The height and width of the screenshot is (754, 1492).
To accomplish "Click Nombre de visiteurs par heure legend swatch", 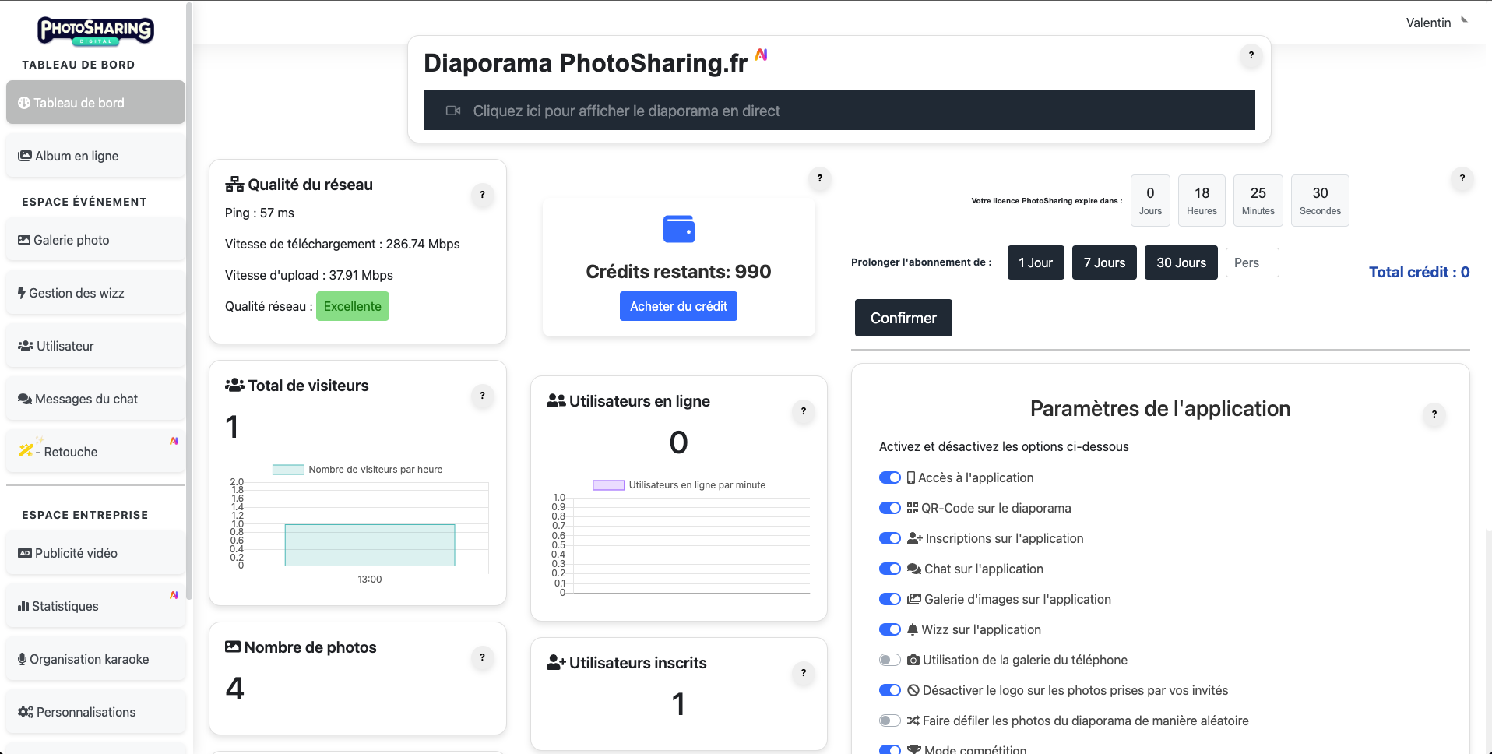I will (x=288, y=469).
